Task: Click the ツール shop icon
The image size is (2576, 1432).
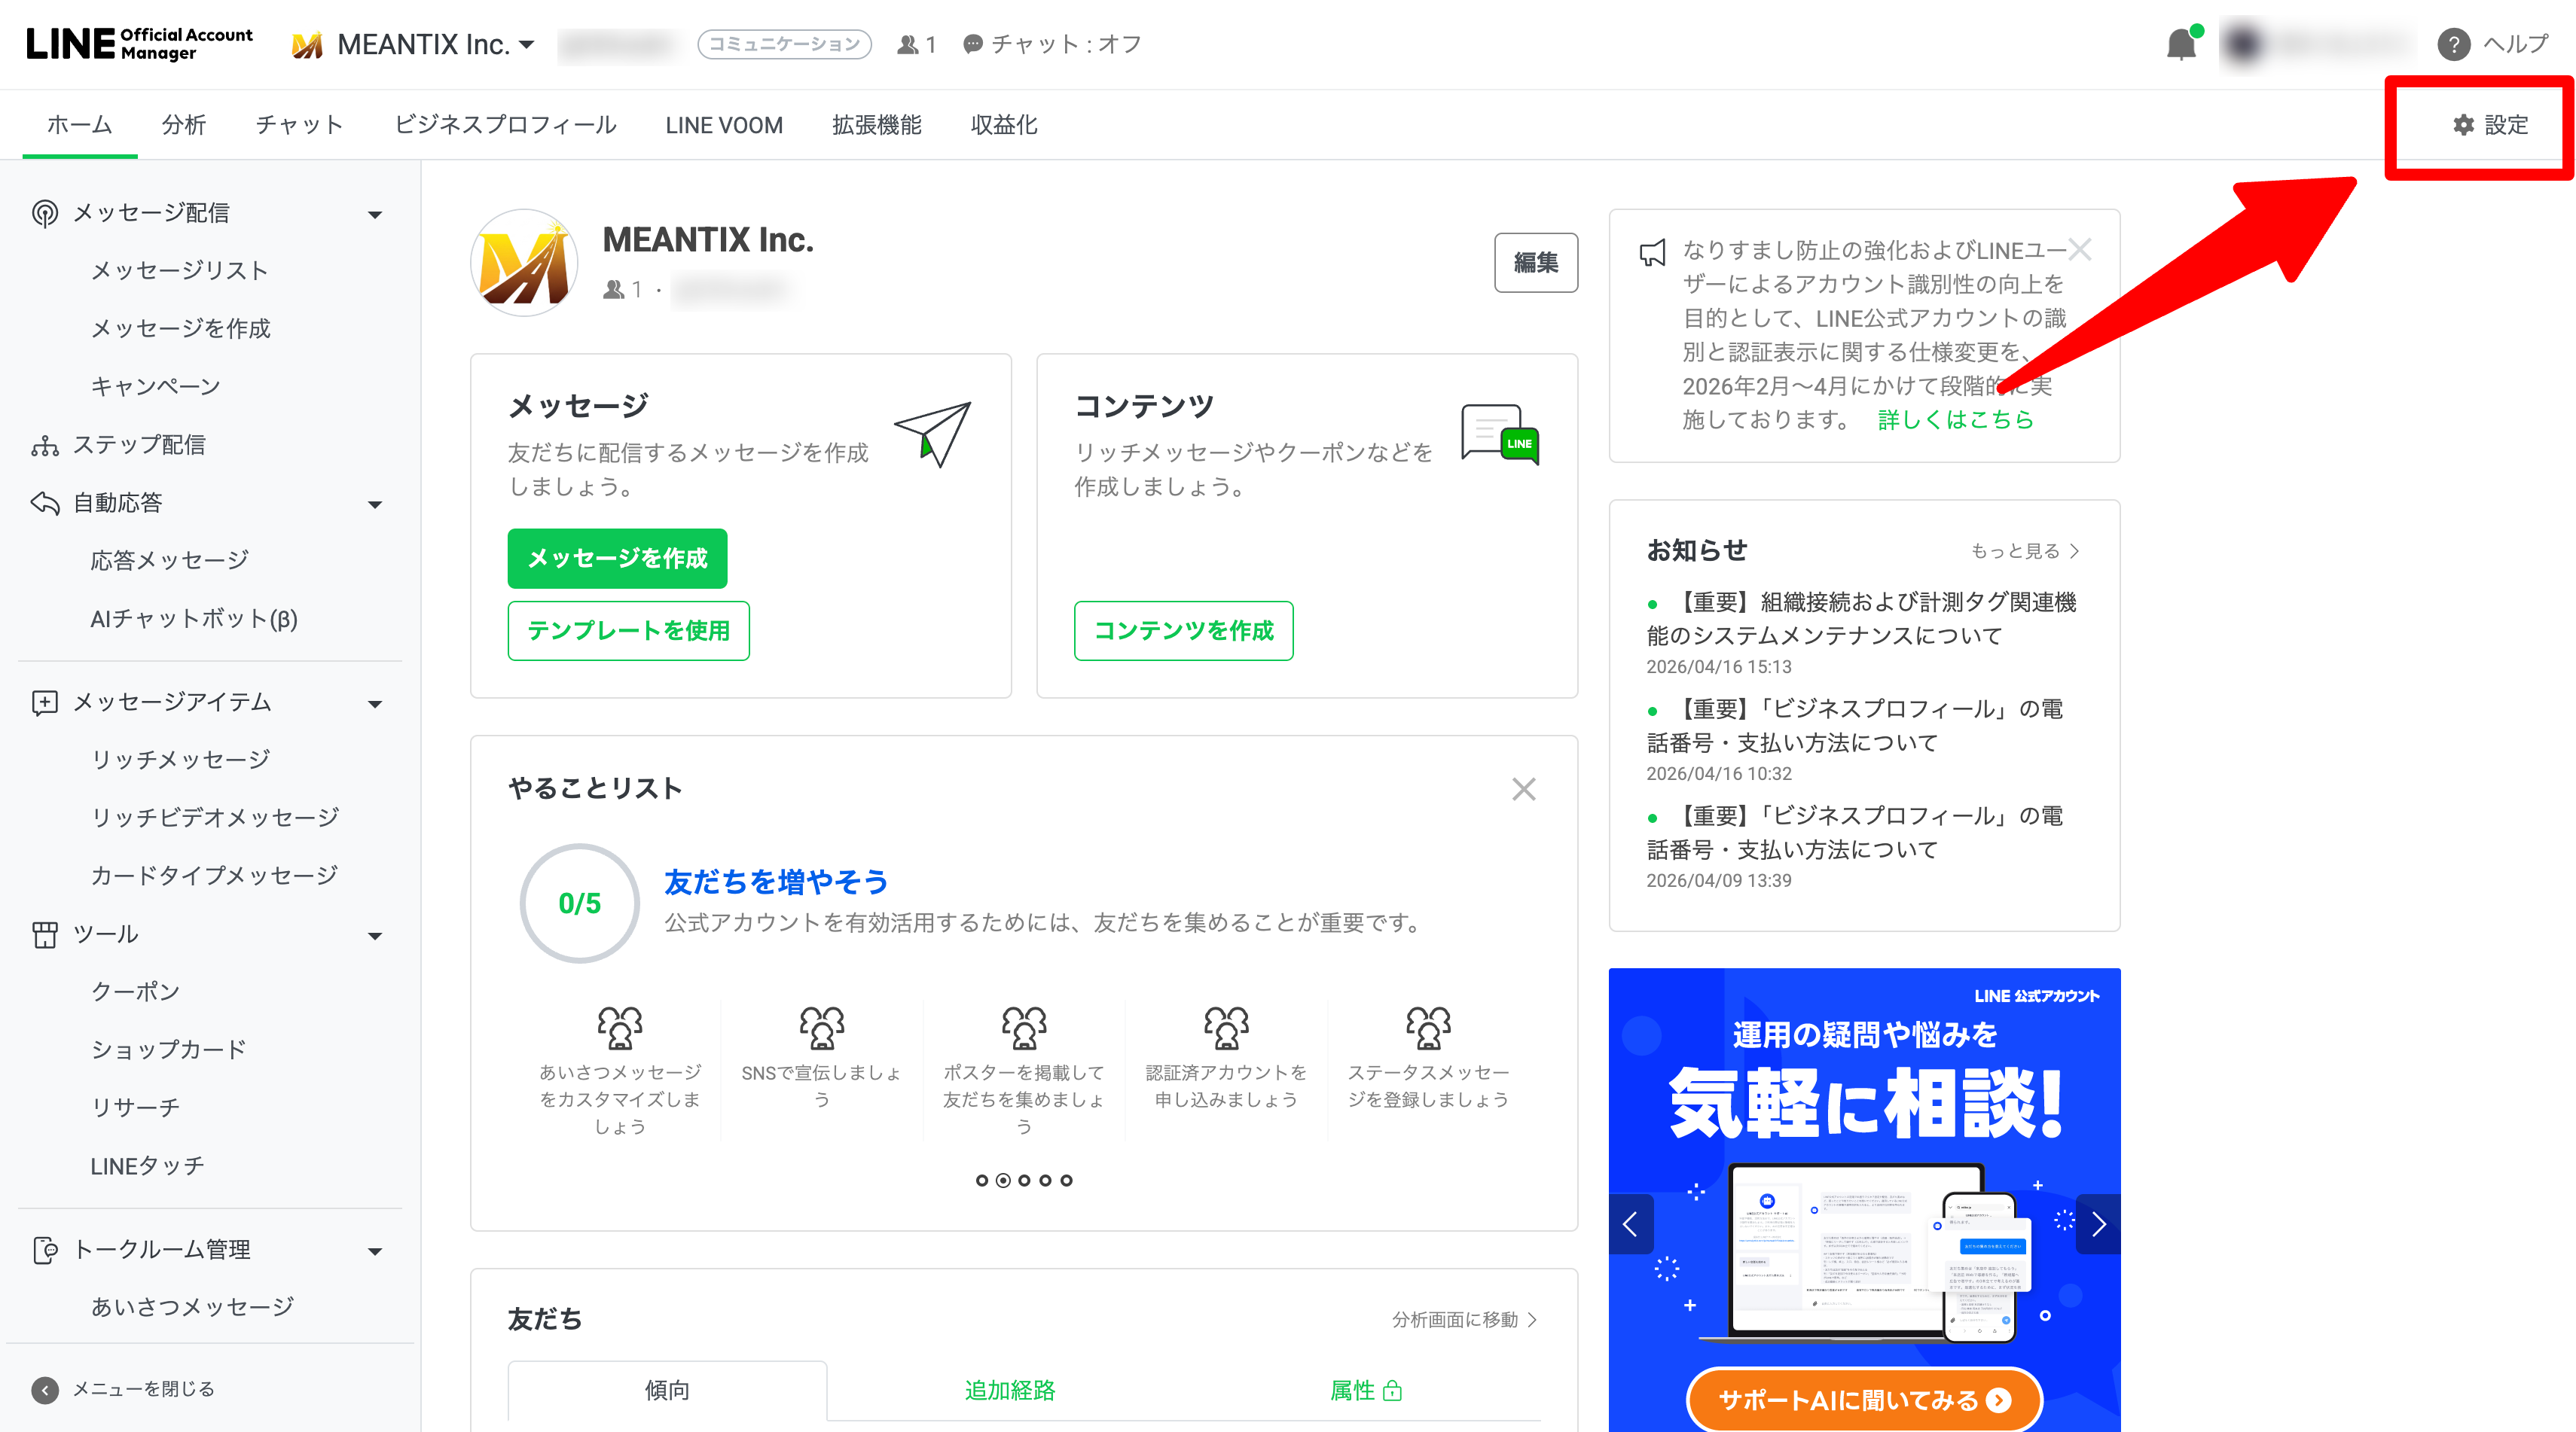Action: click(44, 934)
